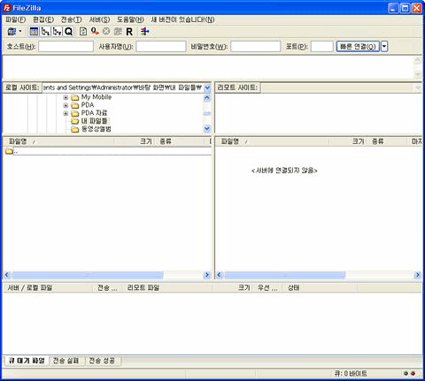Open the 새 버전이 있습니다!(N) menu
This screenshot has height=381, width=425.
tap(182, 19)
